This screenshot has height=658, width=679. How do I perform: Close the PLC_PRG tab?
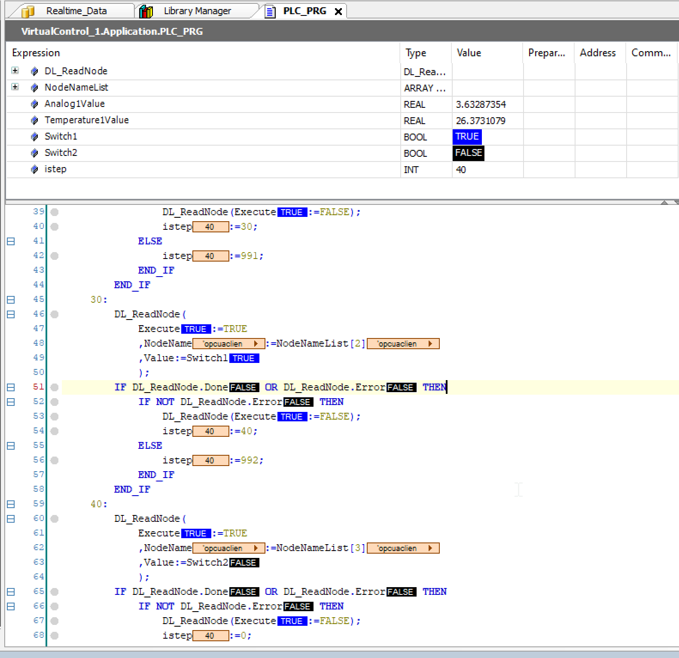coord(338,12)
